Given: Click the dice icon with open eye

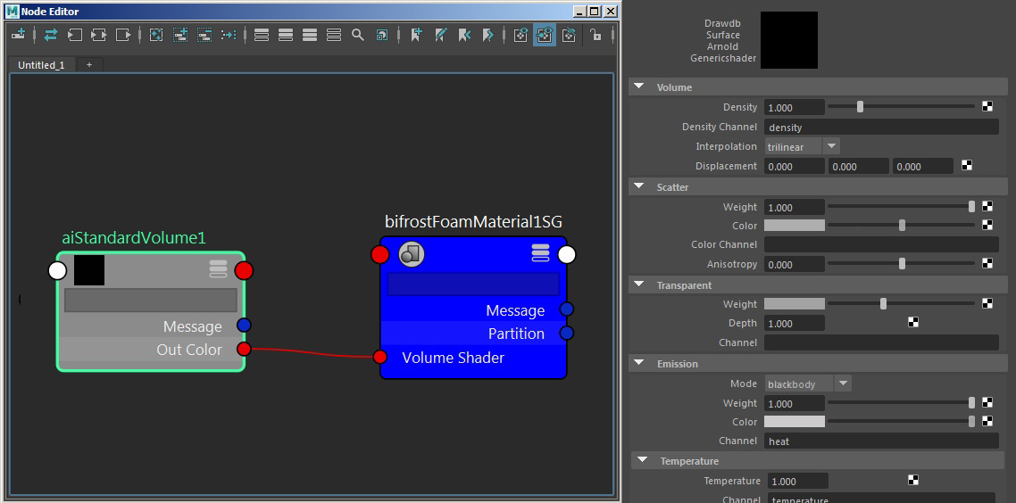Looking at the screenshot, I should (520, 35).
